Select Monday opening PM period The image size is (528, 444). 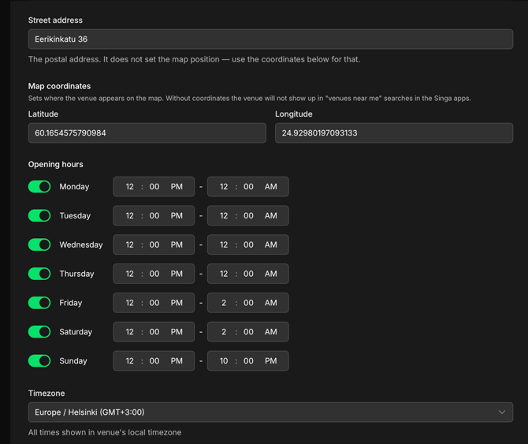click(177, 187)
